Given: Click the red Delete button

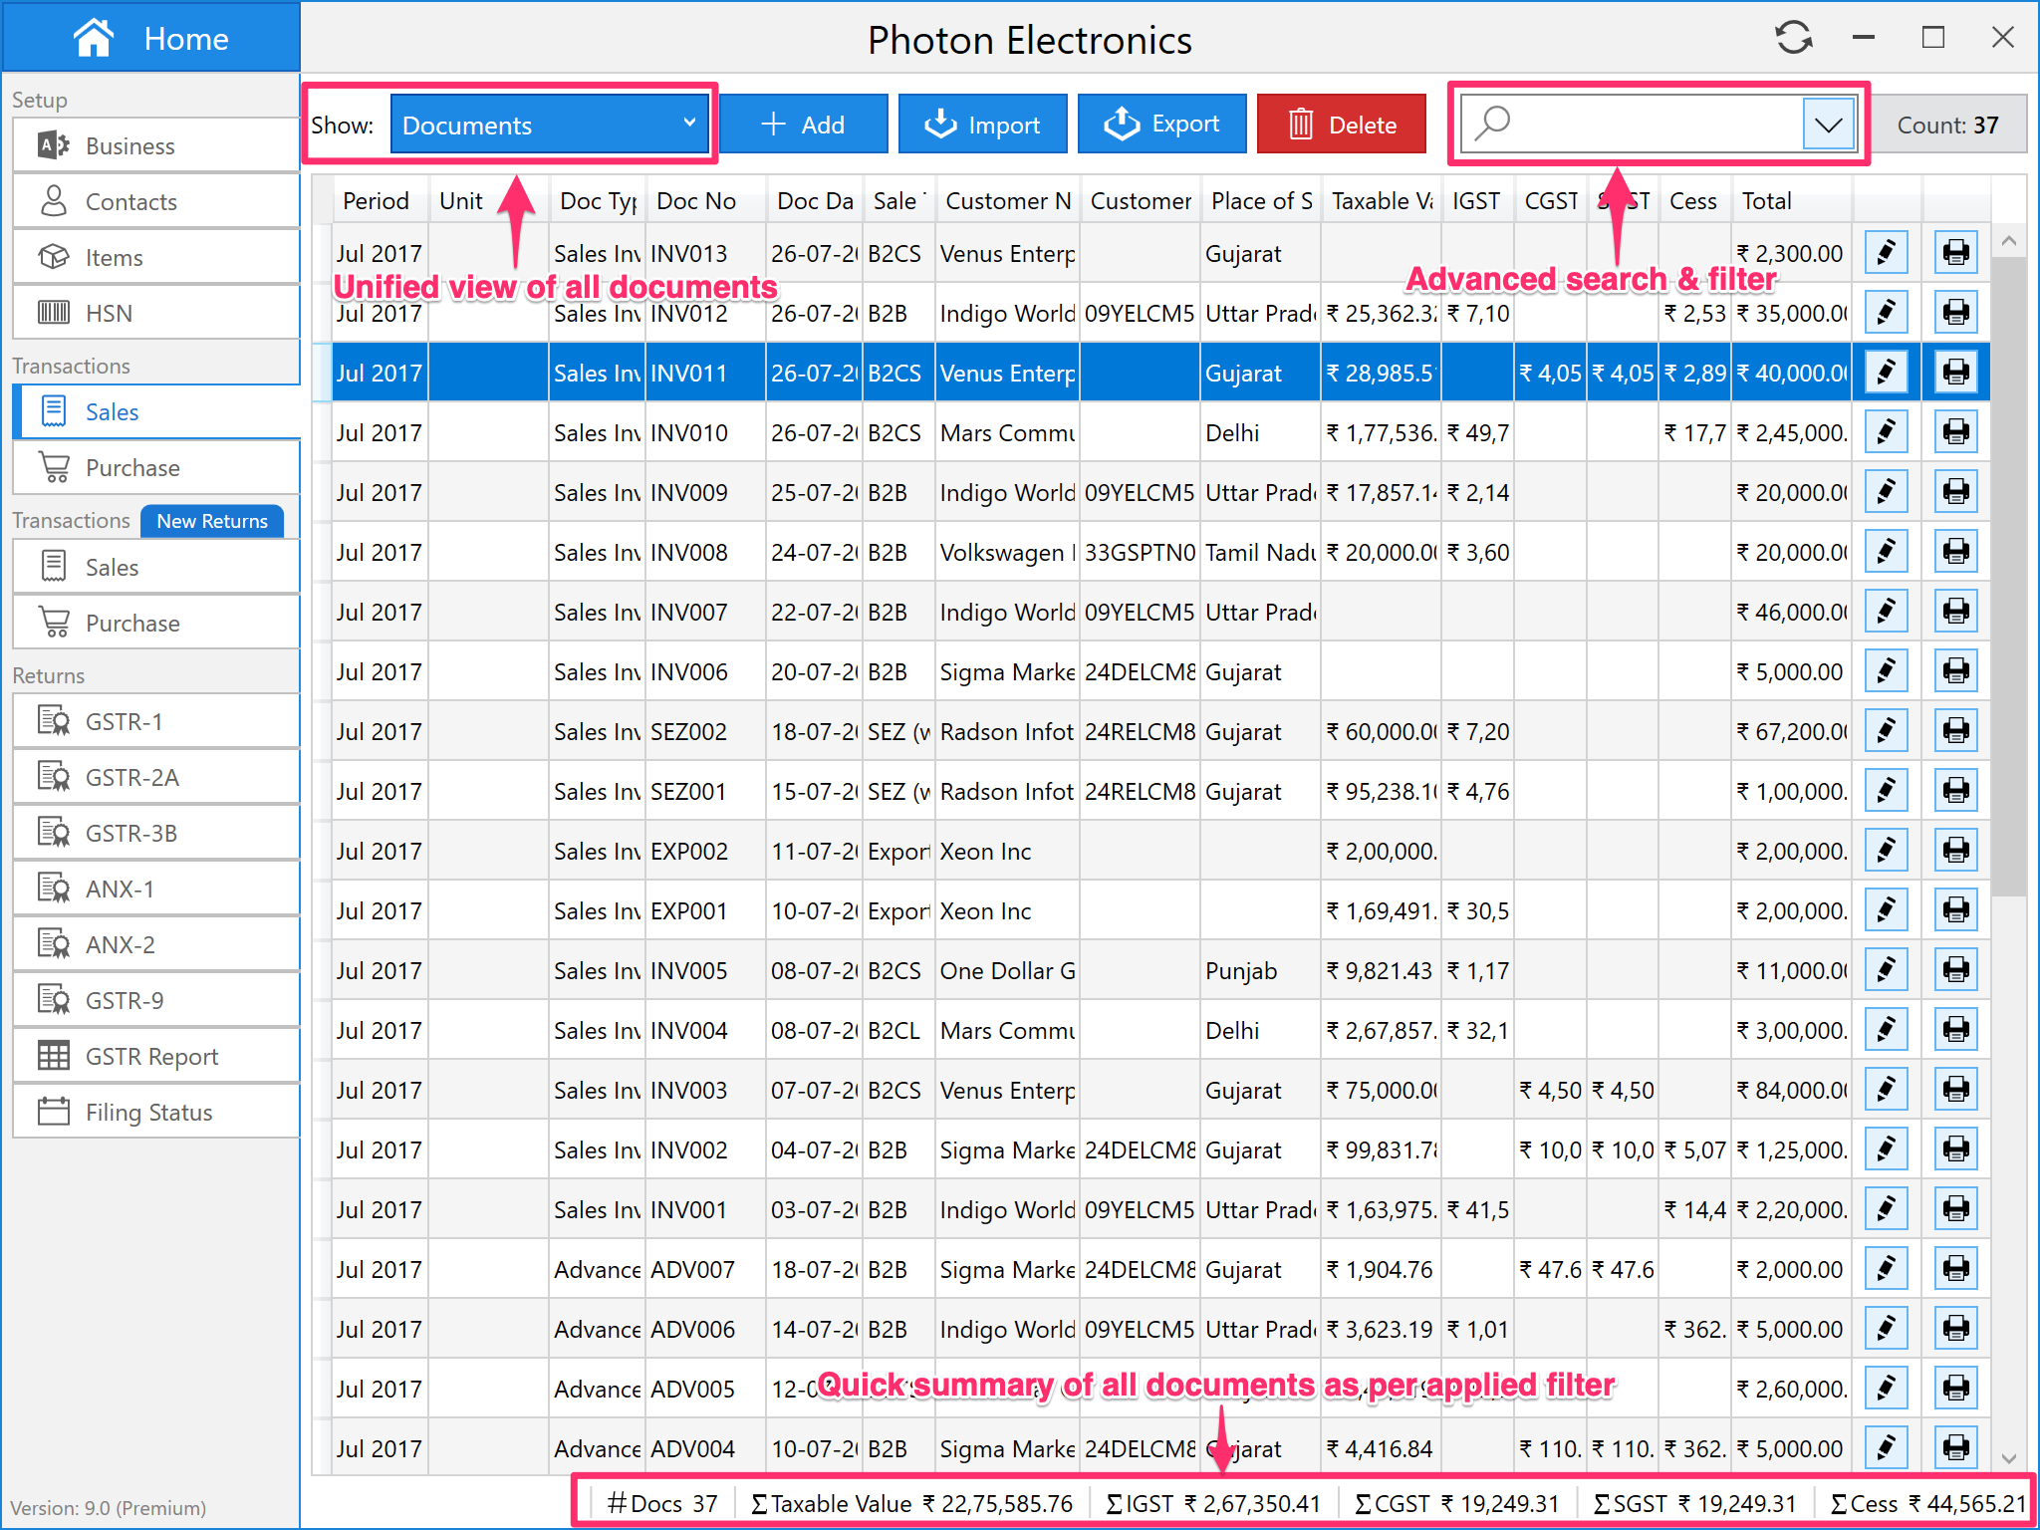Looking at the screenshot, I should click(x=1341, y=125).
